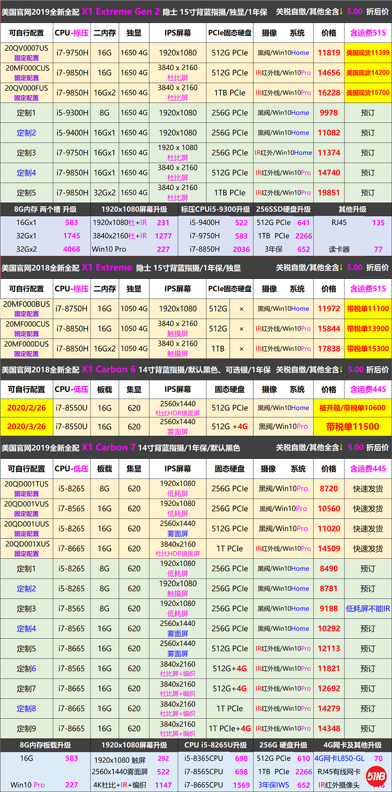Click the 带税单11500 yellow price cell

[x=352, y=426]
